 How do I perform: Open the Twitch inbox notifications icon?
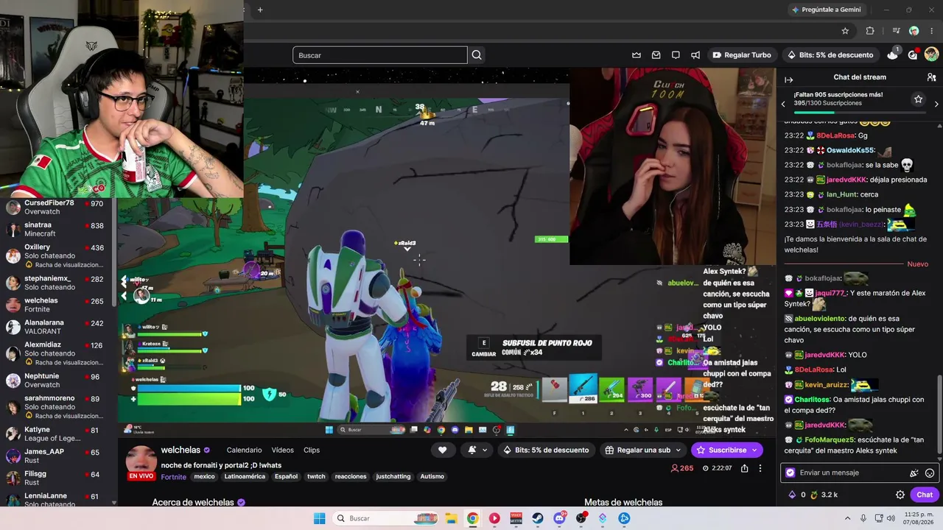click(x=656, y=55)
